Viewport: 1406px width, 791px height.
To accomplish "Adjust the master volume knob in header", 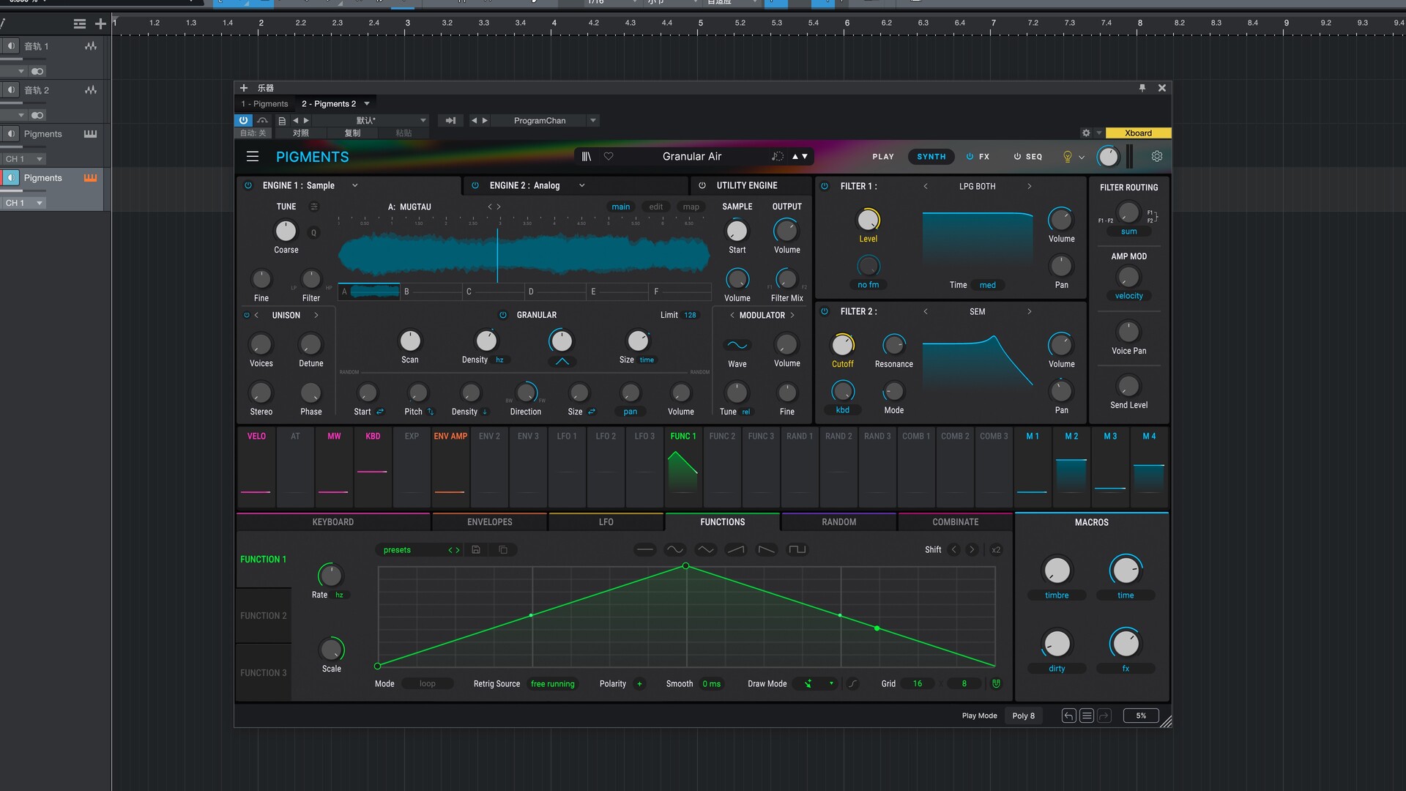I will [1109, 156].
